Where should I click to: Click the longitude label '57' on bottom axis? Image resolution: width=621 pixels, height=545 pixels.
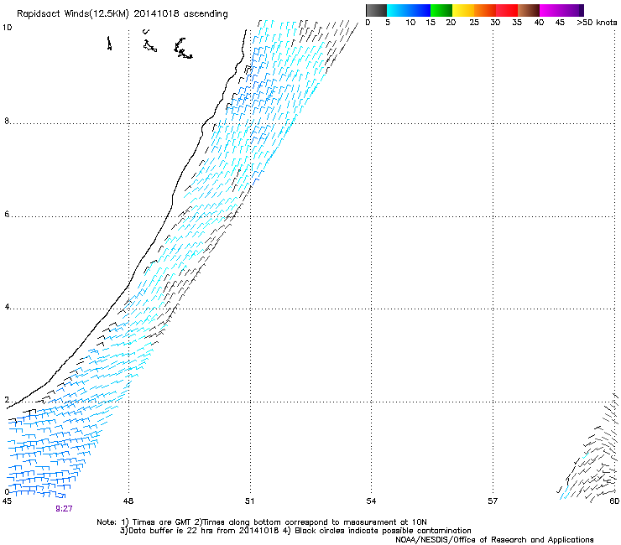coord(493,501)
